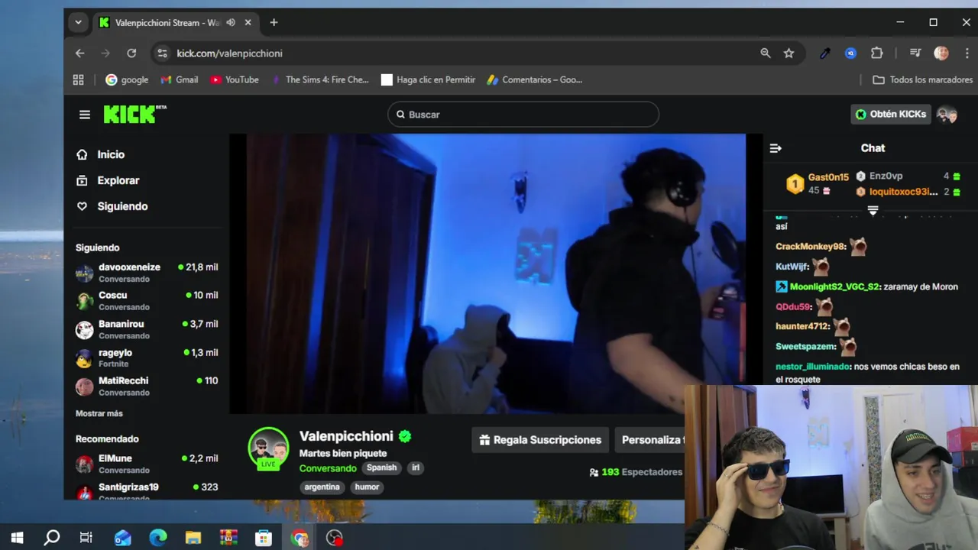Screen dimensions: 978x550
Task: Click Regala Suscripciones button
Action: point(539,440)
